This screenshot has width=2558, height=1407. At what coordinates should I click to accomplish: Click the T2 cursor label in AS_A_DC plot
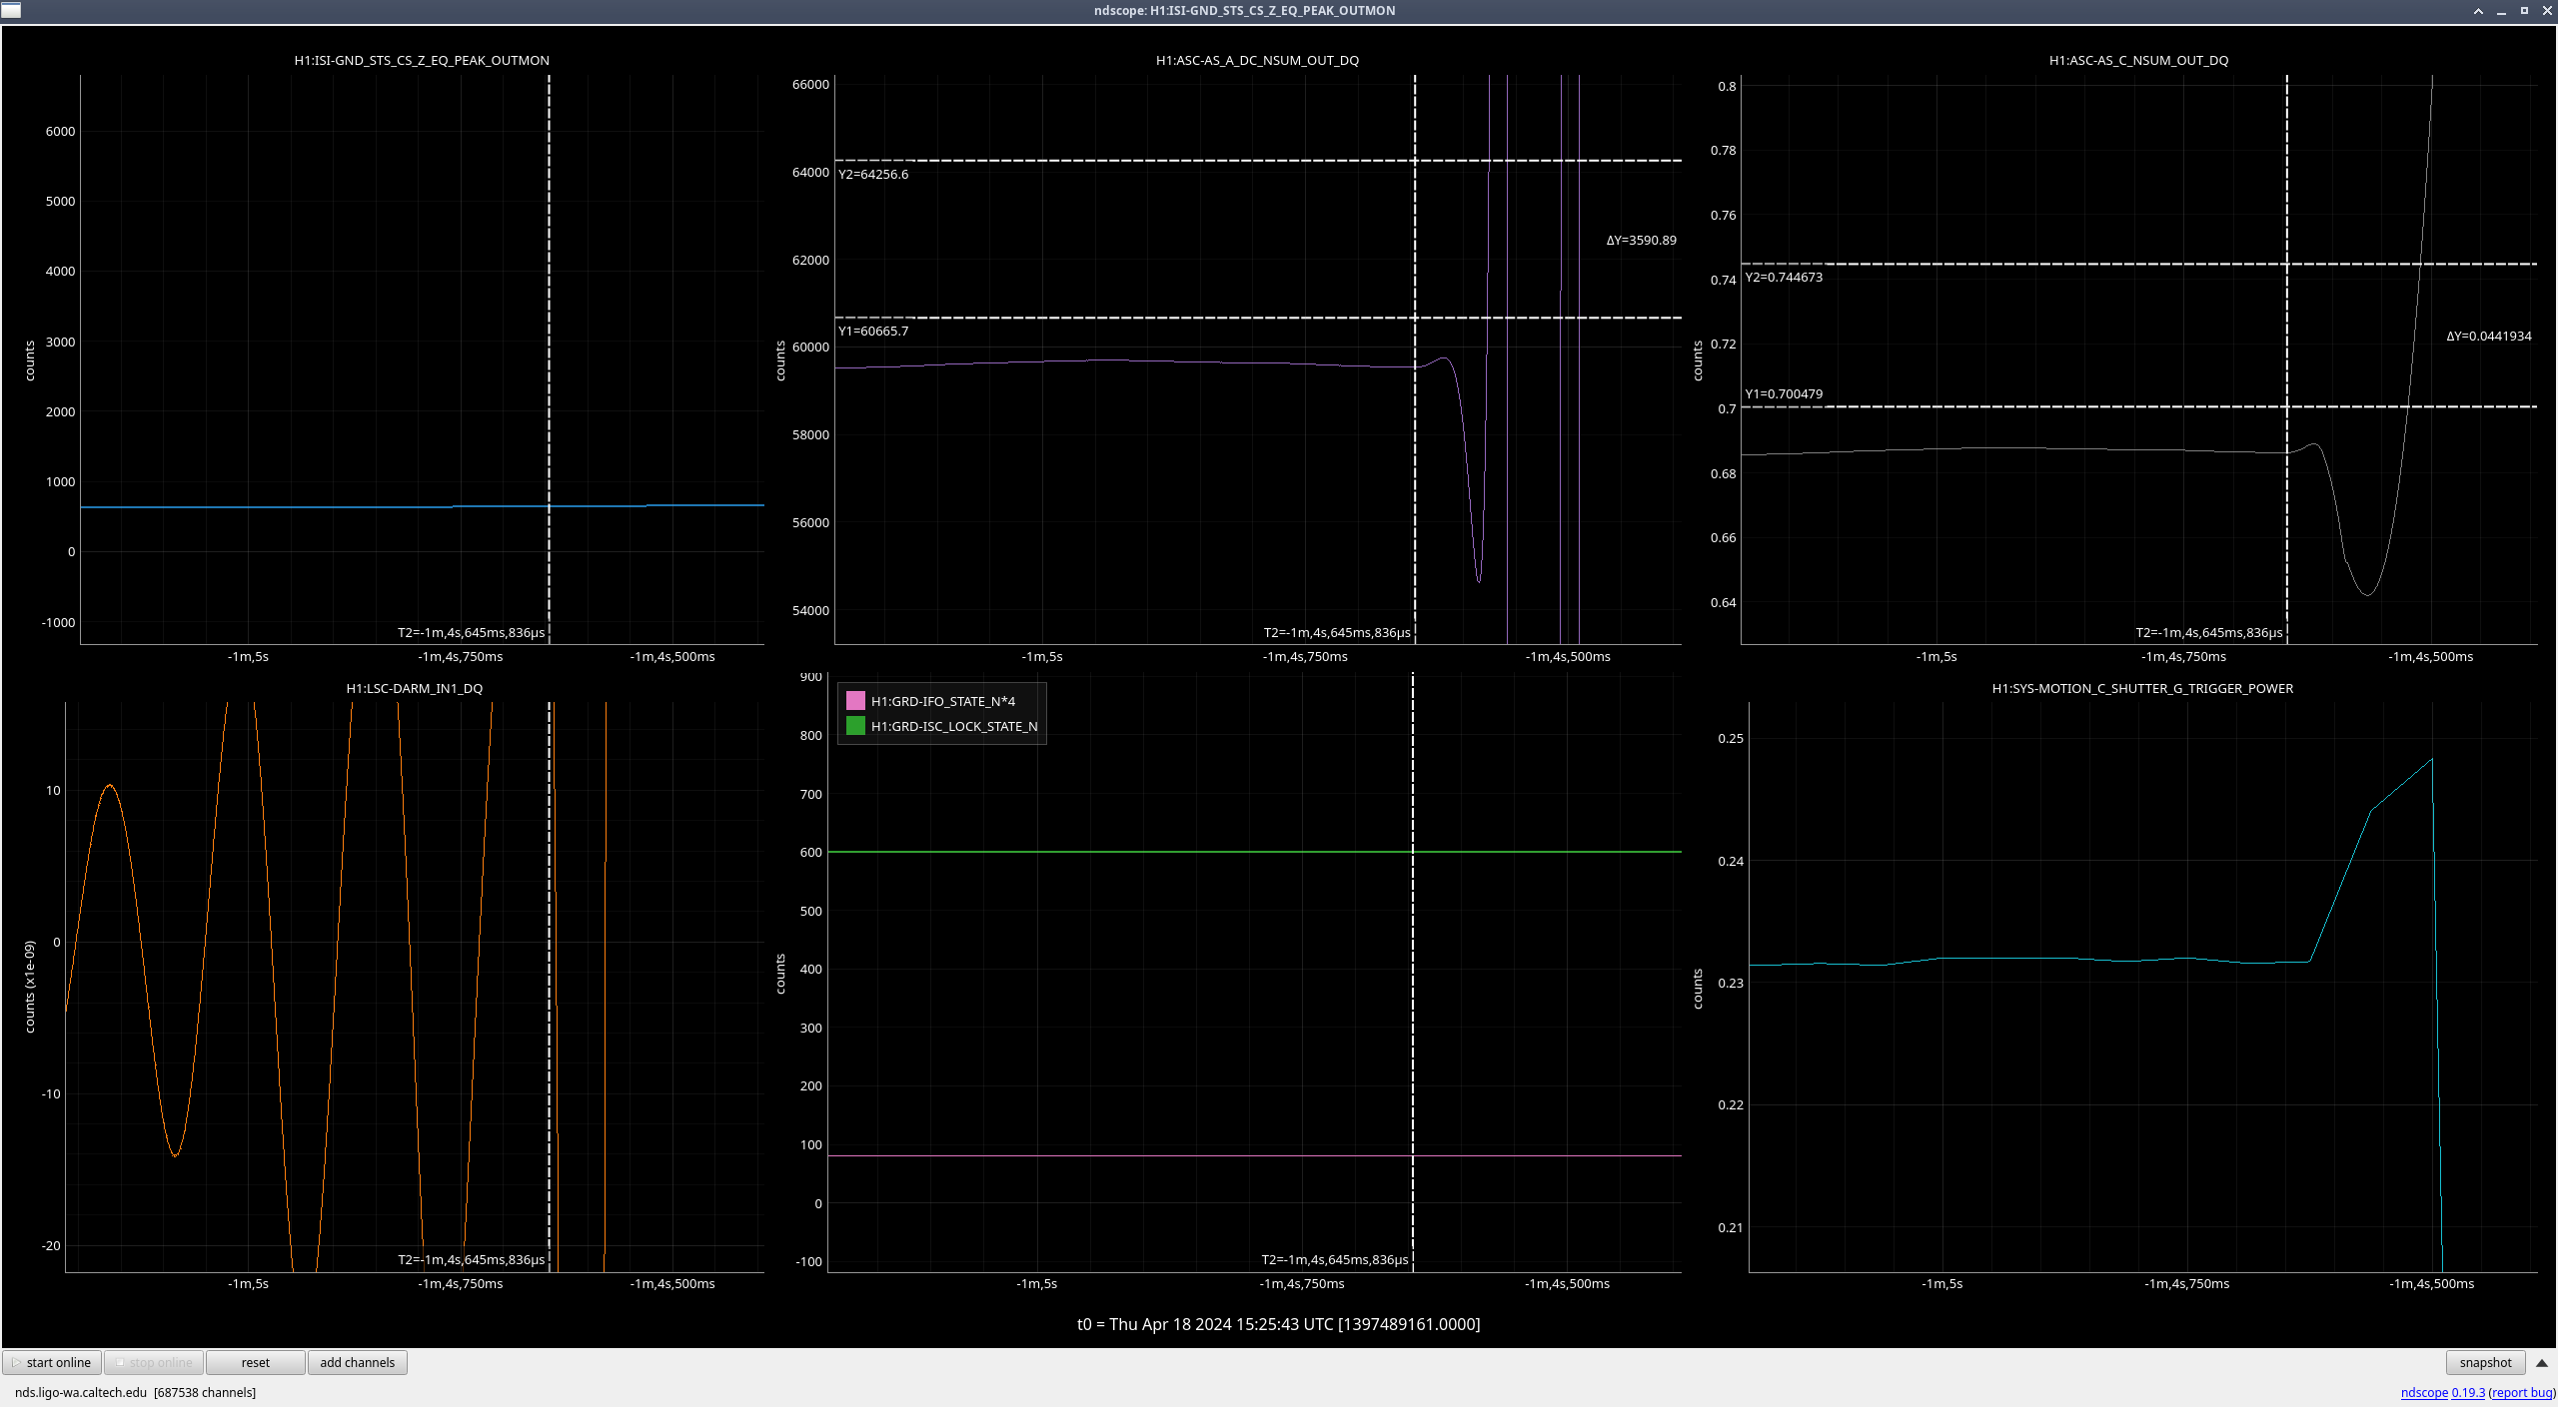click(x=1337, y=632)
